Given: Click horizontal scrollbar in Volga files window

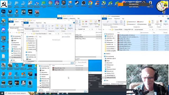Looking at the screenshot, I should coord(64,90).
